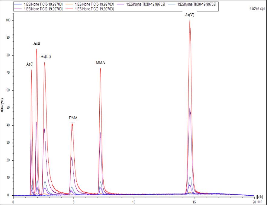
Task: Select the As(III) peak label
Action: (x=46, y=56)
